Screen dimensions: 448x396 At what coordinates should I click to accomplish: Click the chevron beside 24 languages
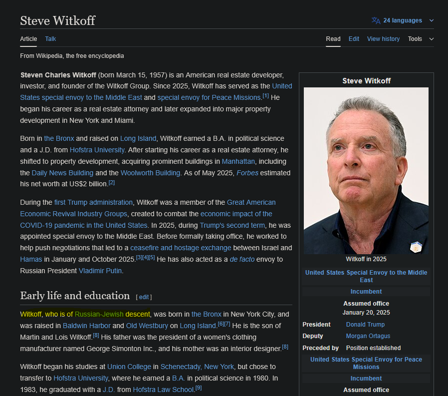coord(432,20)
